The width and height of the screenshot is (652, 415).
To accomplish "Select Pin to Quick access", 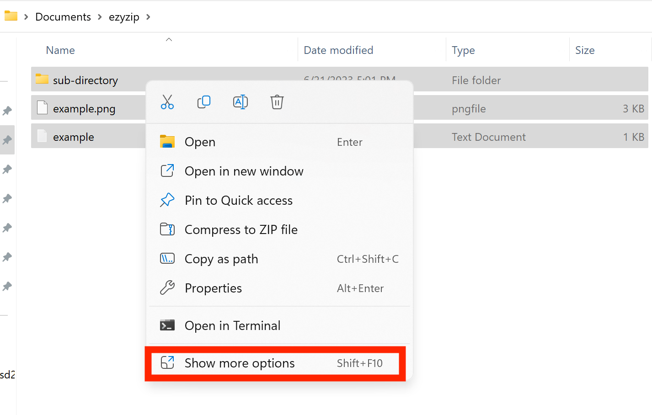I will (x=238, y=200).
